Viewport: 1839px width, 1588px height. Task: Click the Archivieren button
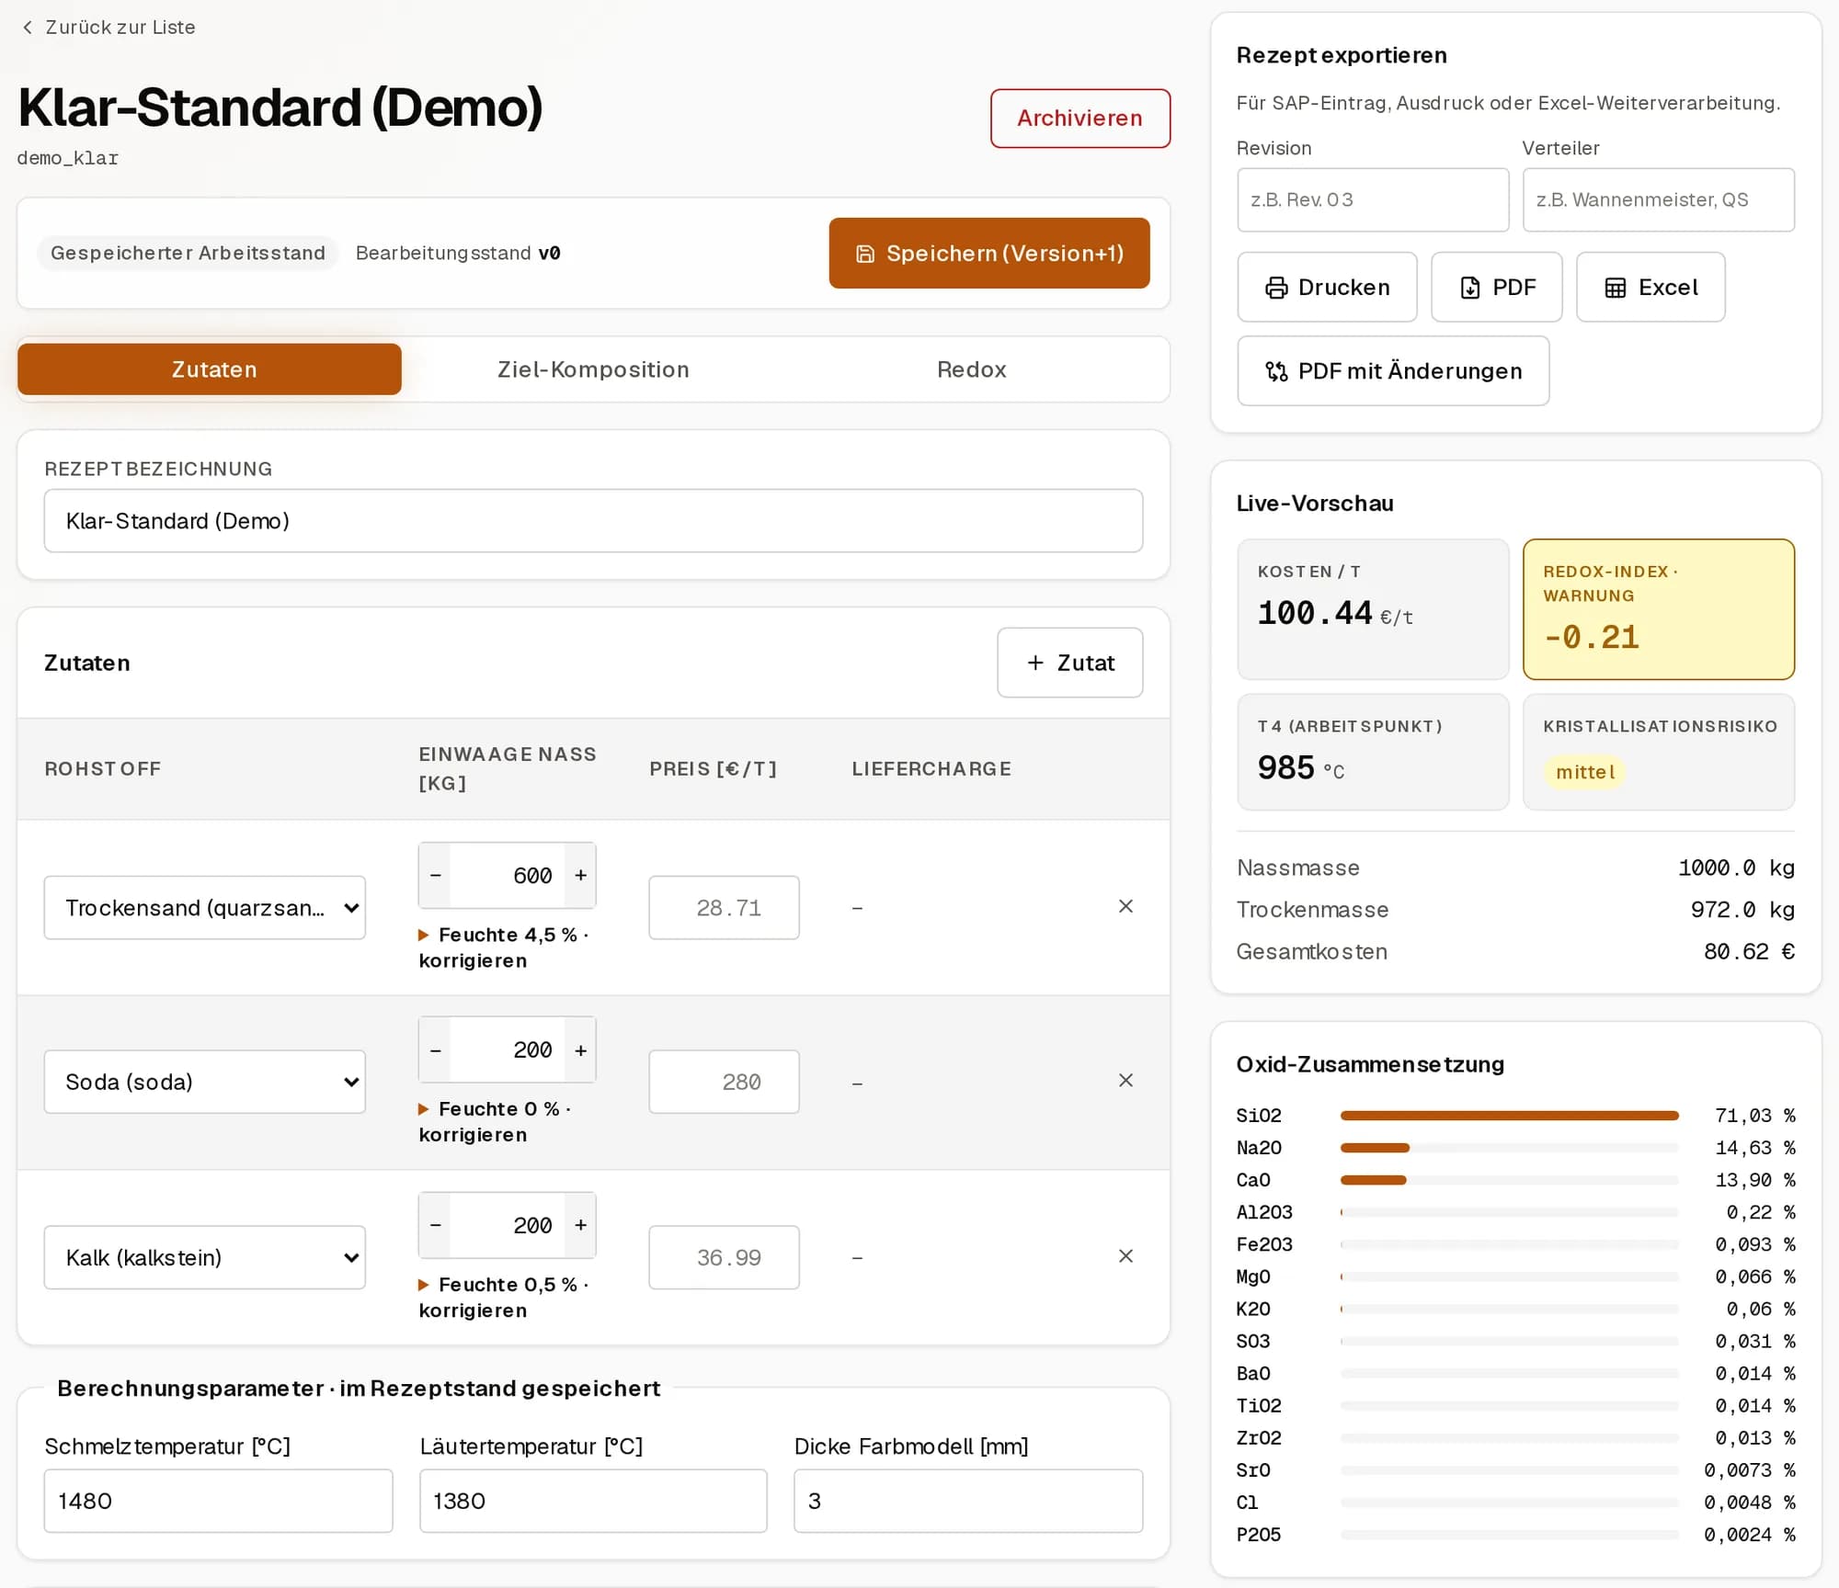click(x=1079, y=119)
